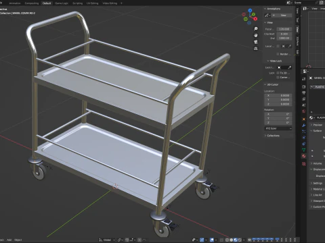
Task: Open the Particles properties tab icon
Action: click(x=304, y=132)
